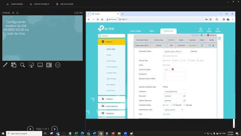Show the Password field characters
The height and width of the screenshot is (136, 241).
point(184,96)
